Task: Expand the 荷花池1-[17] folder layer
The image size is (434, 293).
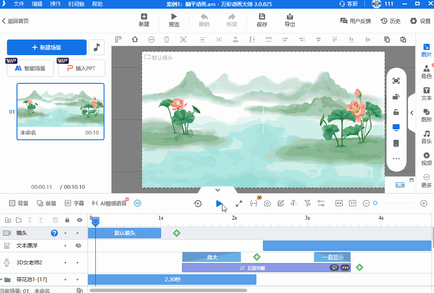Action: (2, 280)
